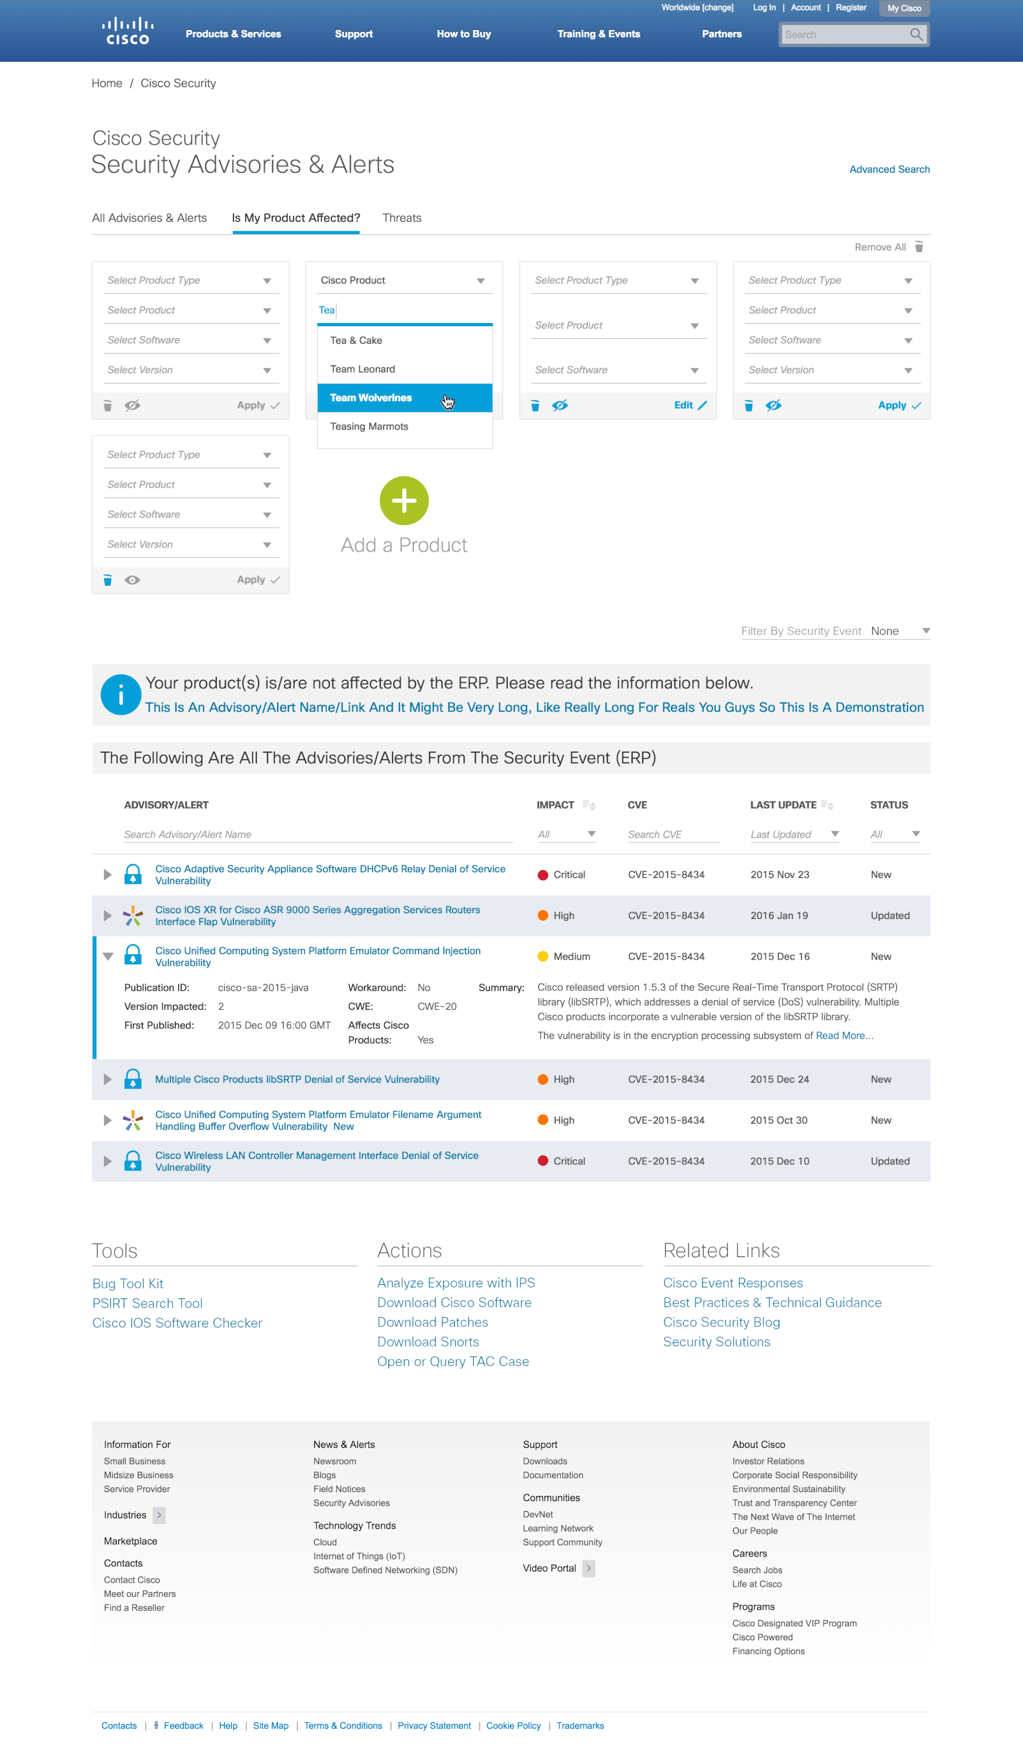Expand the libSRTP Denial of Service row
1023x1764 pixels.
click(107, 1078)
